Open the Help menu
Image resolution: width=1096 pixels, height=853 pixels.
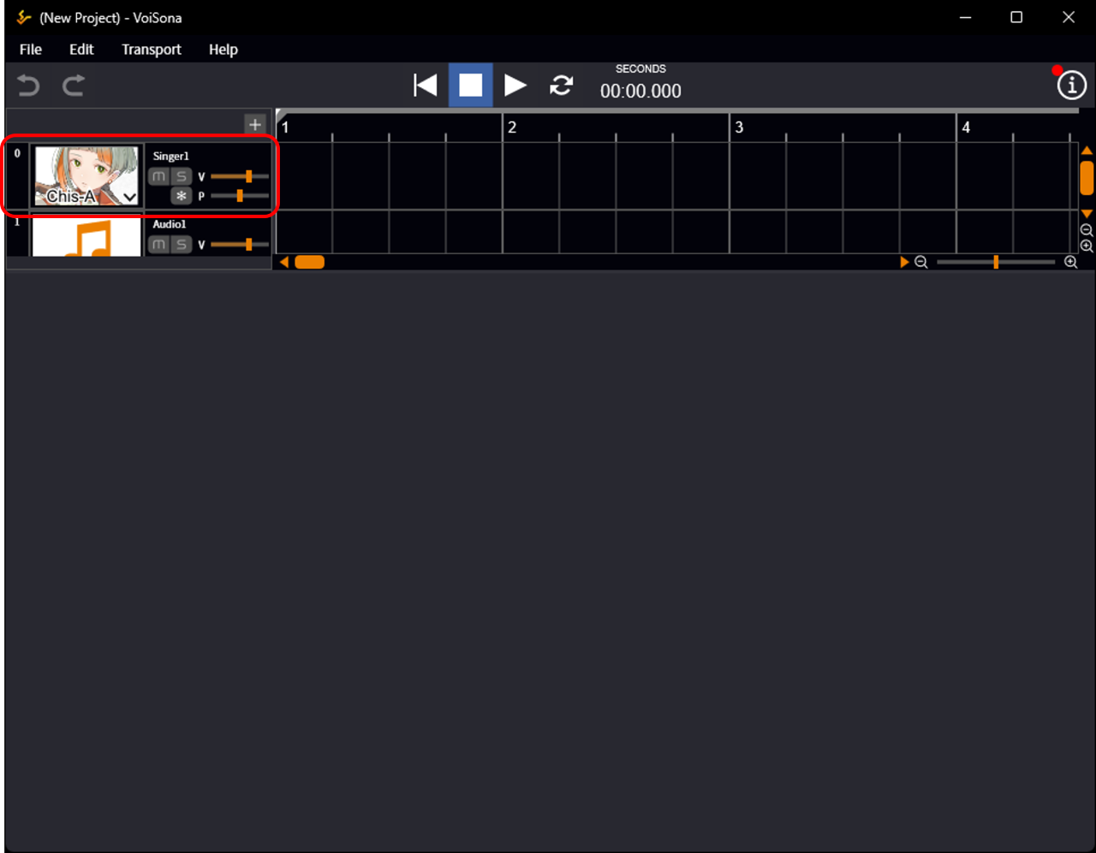223,50
